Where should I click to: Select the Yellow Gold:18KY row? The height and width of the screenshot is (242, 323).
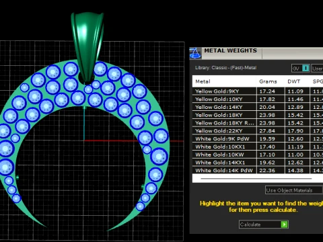pos(258,115)
